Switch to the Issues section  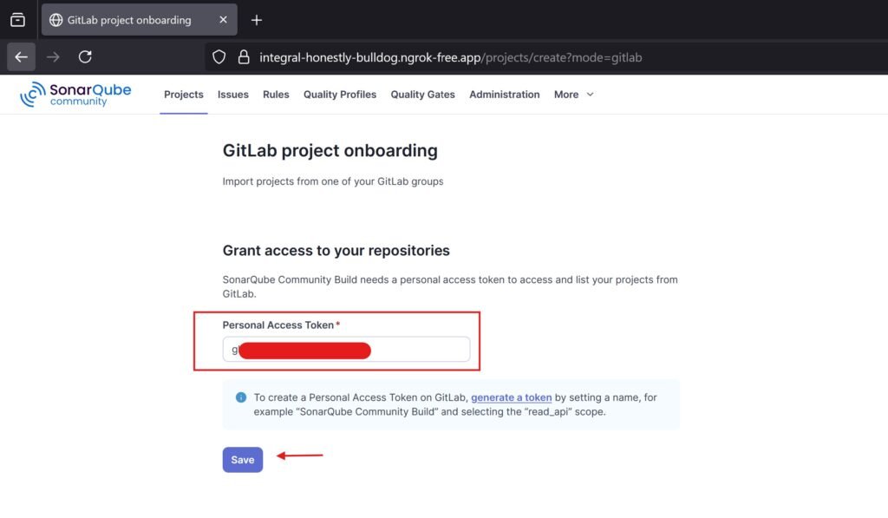tap(232, 95)
